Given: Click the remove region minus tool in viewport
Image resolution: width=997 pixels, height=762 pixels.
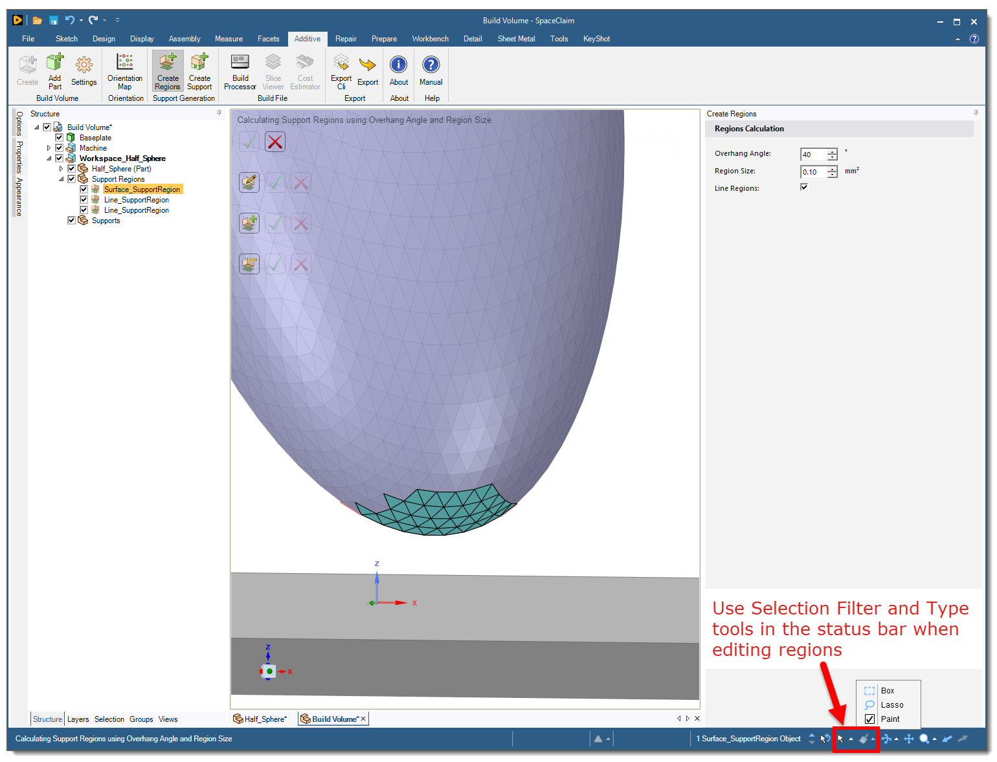Looking at the screenshot, I should (249, 264).
